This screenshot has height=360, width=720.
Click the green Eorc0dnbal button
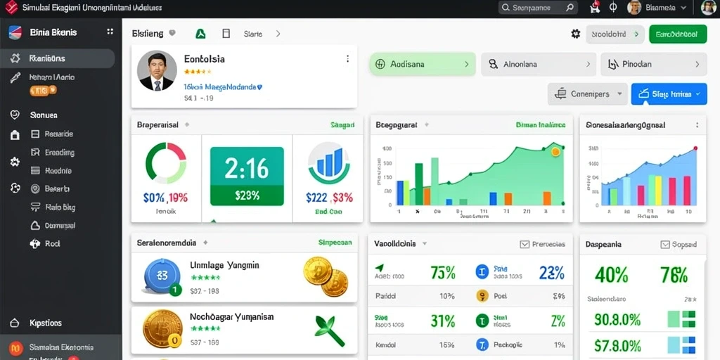[x=678, y=34]
